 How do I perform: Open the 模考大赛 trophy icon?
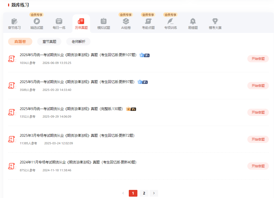click(x=215, y=21)
